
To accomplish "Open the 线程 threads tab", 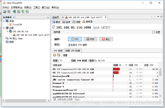I will (x=76, y=22).
